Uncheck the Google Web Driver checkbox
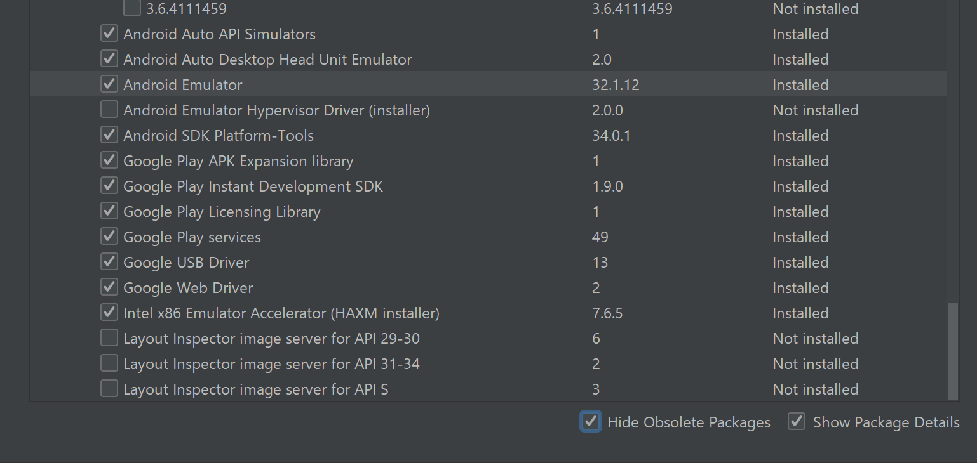The width and height of the screenshot is (977, 463). [109, 287]
